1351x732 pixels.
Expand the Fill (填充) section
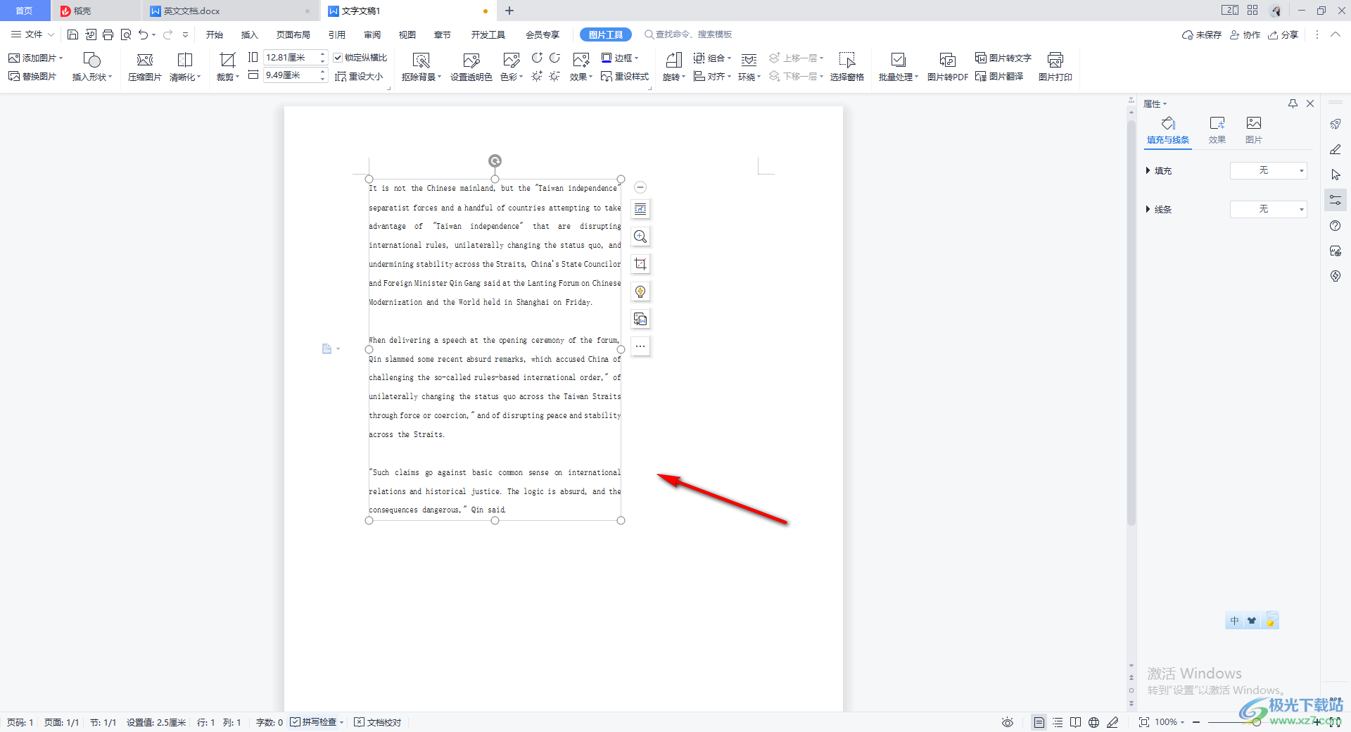pyautogui.click(x=1148, y=170)
